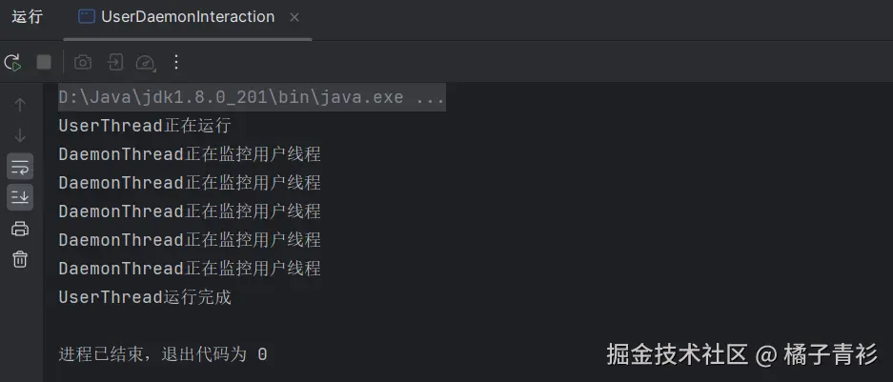Screen dimensions: 893x382
Task: Open the profiler gauge icon
Action: point(145,63)
